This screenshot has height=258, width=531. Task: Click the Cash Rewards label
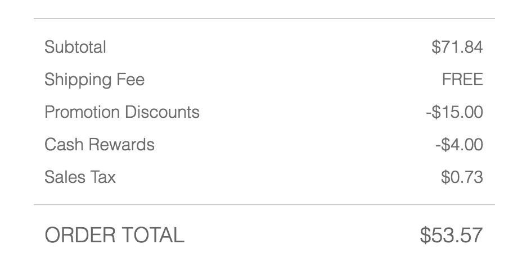coord(99,145)
